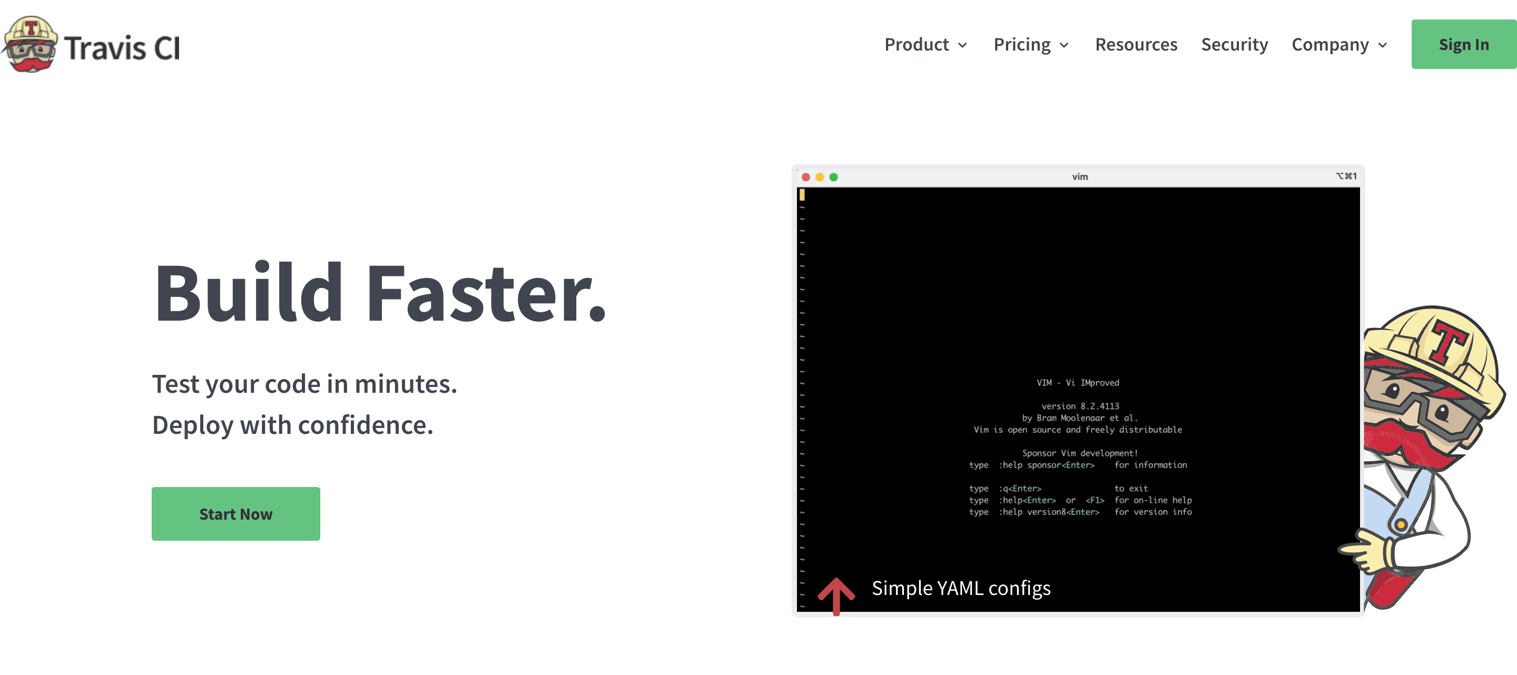Viewport: 1517px width, 675px height.
Task: Click the yellow traffic light window button
Action: pyautogui.click(x=819, y=178)
